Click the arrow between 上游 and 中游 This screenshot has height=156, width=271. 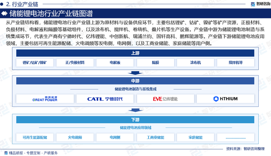(135, 73)
